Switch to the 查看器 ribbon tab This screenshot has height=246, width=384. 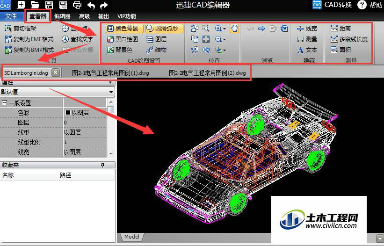point(38,16)
